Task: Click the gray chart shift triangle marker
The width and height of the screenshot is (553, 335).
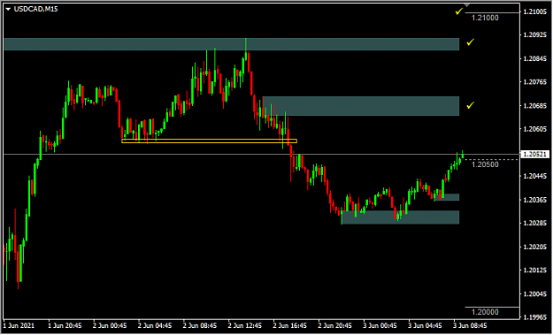Action: (x=467, y=5)
